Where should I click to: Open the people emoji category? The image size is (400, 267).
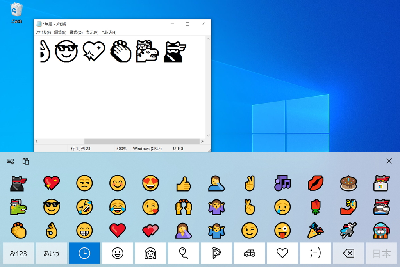point(150,253)
